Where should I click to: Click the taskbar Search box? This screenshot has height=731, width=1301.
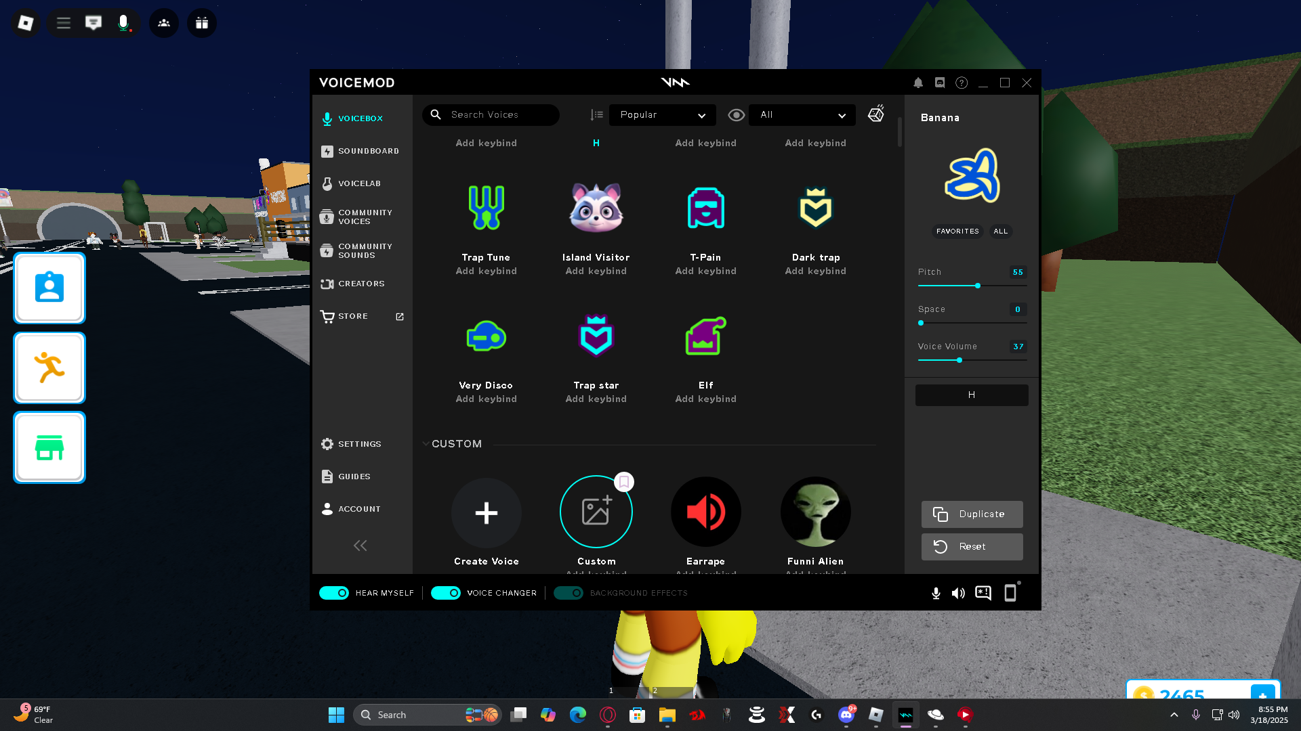(428, 715)
